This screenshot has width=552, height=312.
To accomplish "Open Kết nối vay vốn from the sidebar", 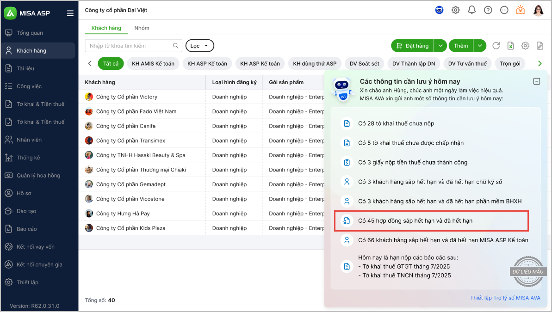I will tap(38, 247).
